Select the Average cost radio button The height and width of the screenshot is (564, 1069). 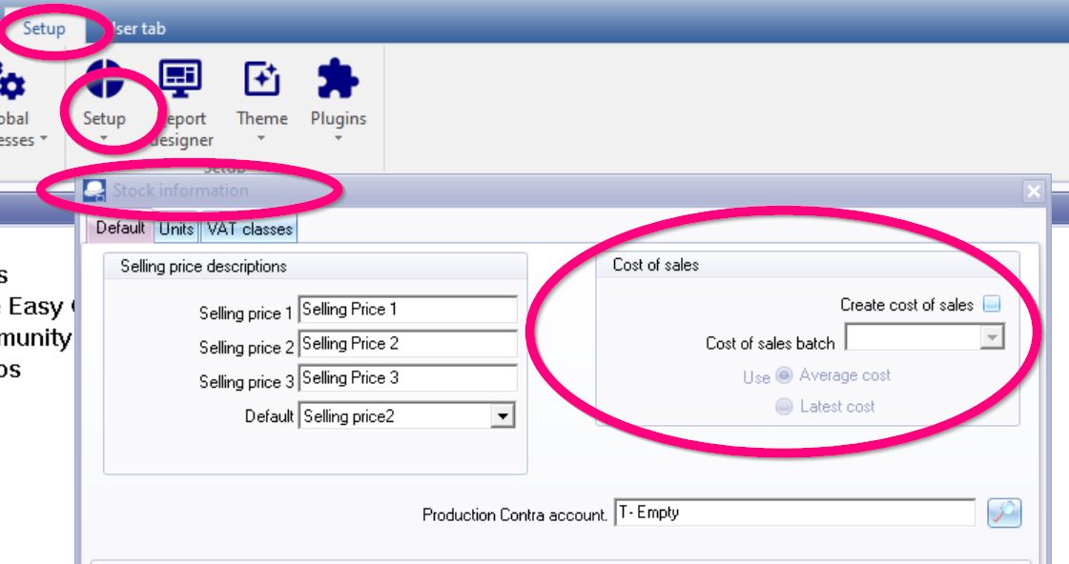tap(785, 375)
